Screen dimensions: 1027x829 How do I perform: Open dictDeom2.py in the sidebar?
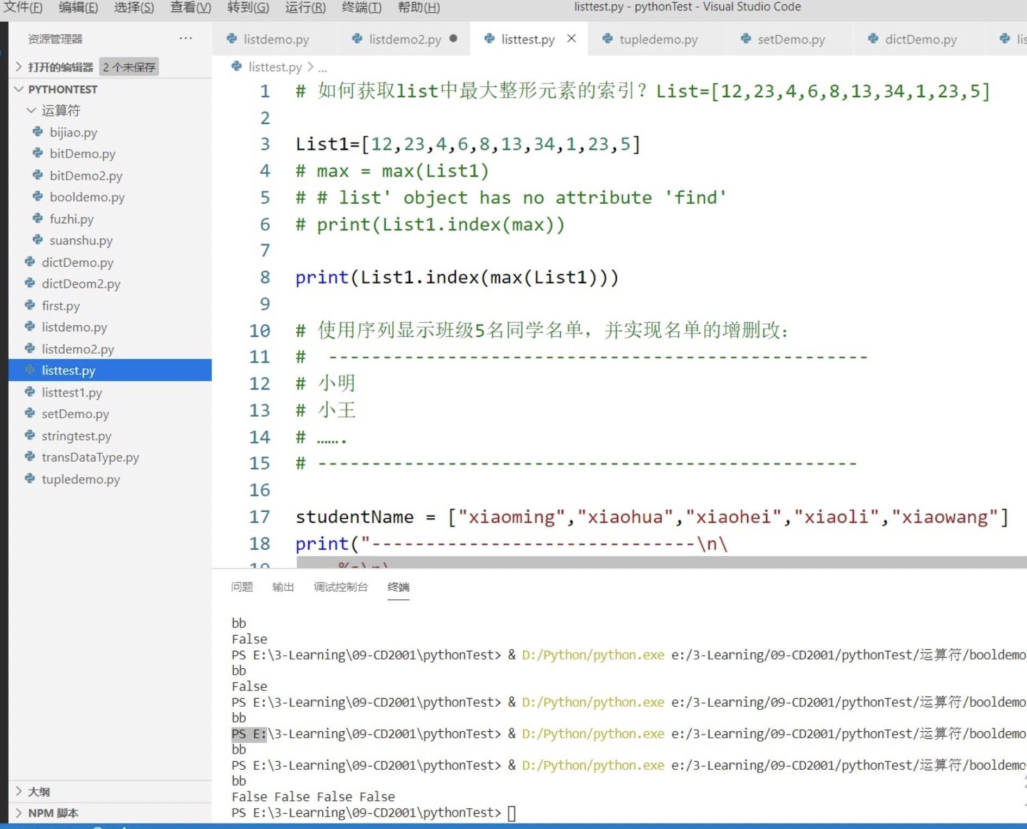82,284
